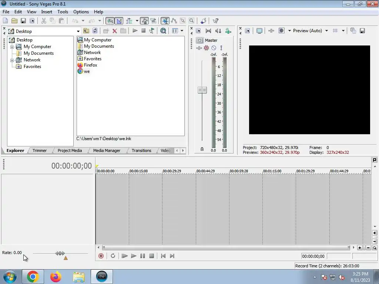Click the Undo arrow icon

[x=75, y=21]
